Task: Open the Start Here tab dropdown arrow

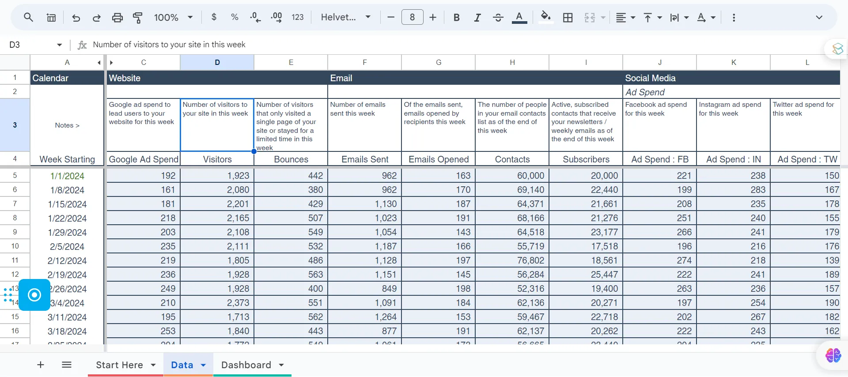Action: pos(153,365)
